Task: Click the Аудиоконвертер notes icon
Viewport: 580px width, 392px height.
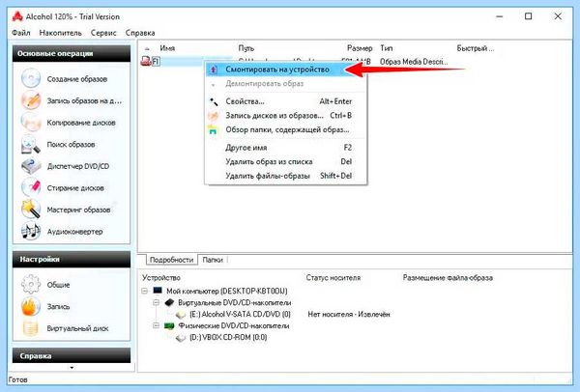Action: (x=31, y=232)
